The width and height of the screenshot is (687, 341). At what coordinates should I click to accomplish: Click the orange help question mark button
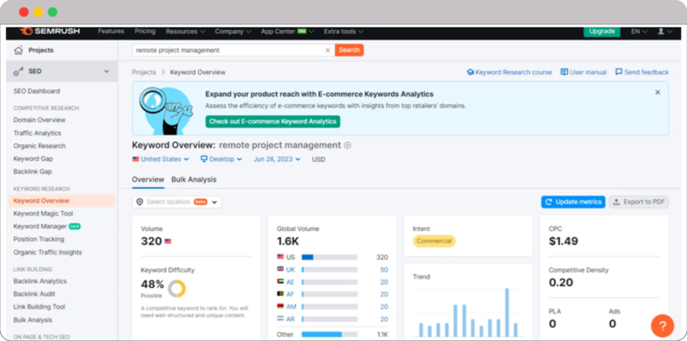click(662, 326)
